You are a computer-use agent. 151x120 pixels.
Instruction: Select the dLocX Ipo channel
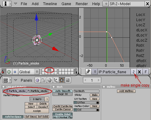142,30
